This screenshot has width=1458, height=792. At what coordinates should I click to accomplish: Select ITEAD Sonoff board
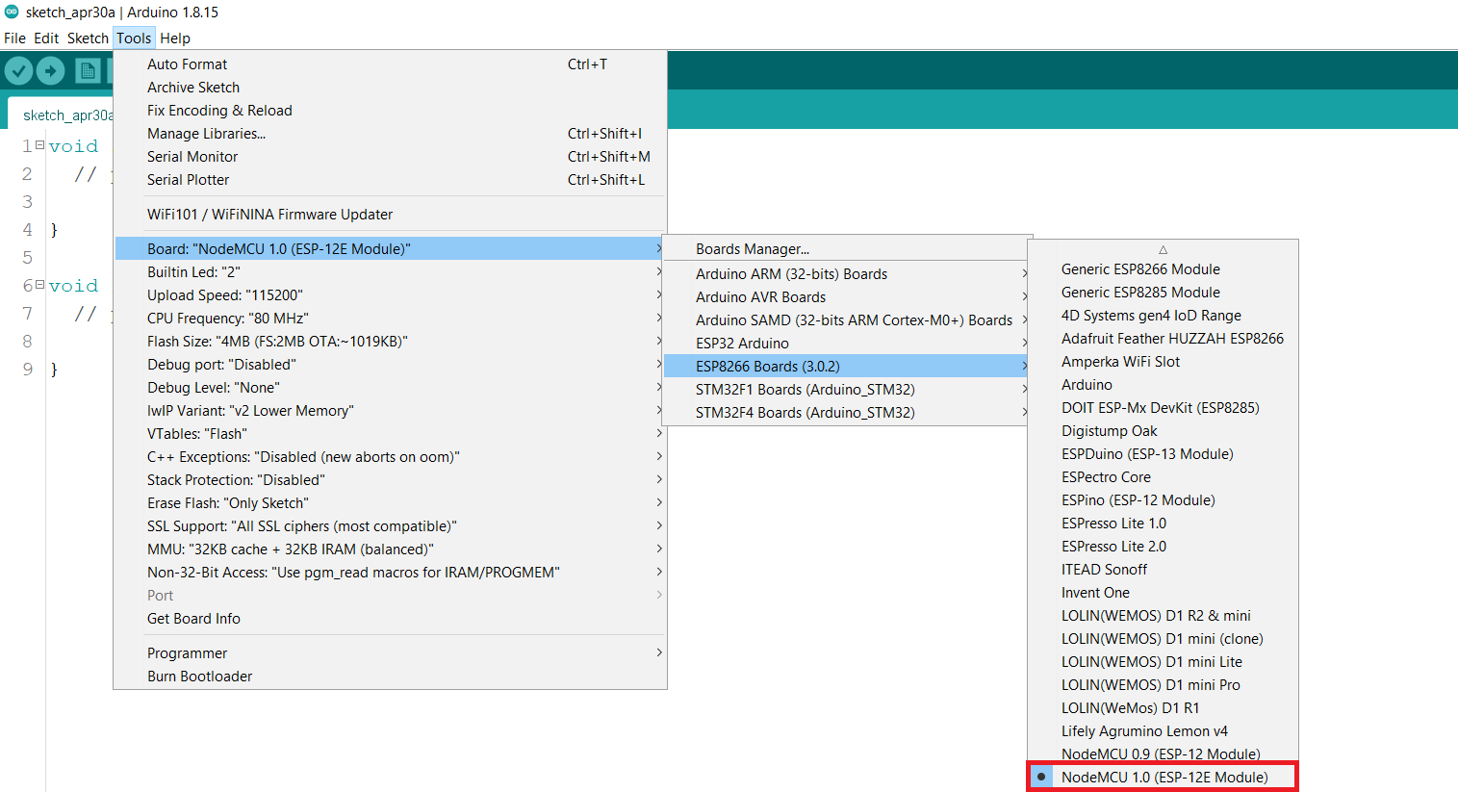(1163, 570)
